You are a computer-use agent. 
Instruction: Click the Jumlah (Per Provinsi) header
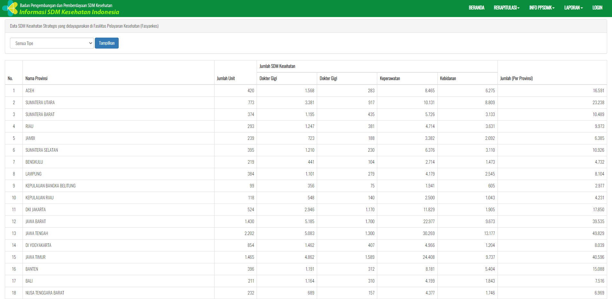(516, 78)
